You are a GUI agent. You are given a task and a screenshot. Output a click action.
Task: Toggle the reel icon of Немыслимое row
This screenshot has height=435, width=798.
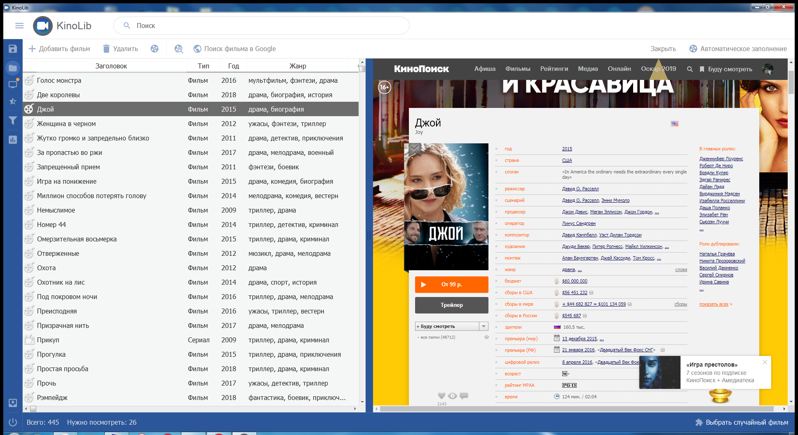(x=29, y=210)
